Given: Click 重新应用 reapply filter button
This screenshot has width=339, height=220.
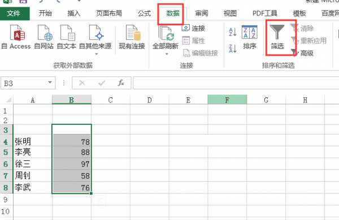Looking at the screenshot, I should point(308,41).
